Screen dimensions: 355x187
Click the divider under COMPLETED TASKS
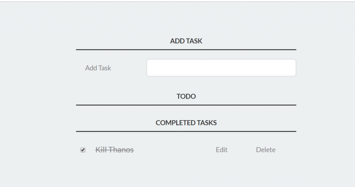pyautogui.click(x=186, y=132)
